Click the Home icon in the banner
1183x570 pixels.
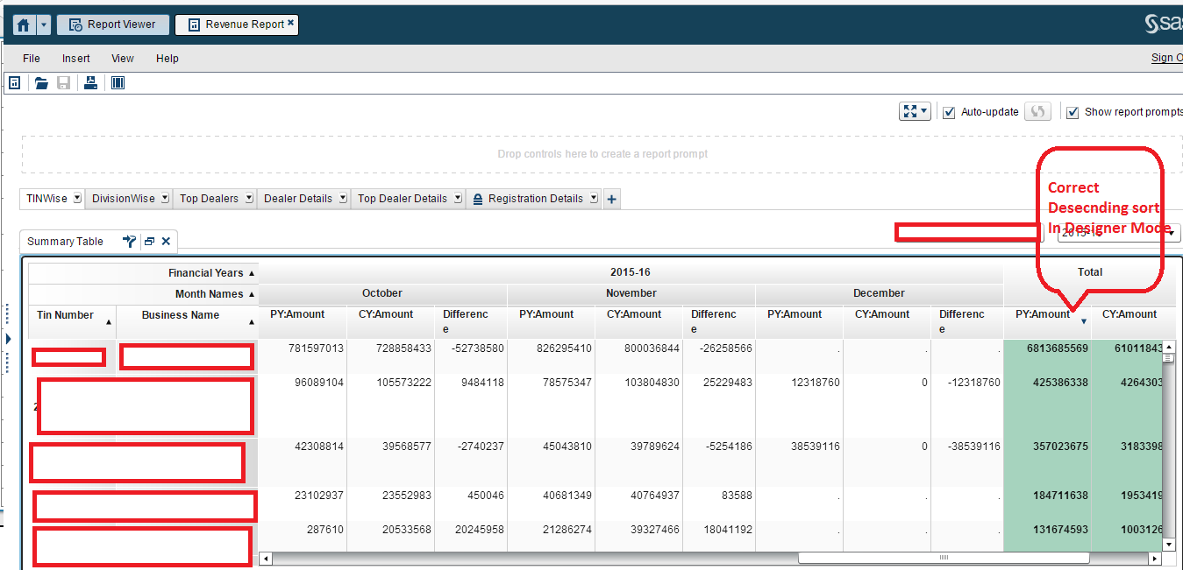click(x=21, y=24)
